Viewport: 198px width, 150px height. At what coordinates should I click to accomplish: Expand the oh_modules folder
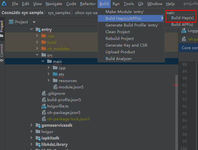pyautogui.click(x=37, y=49)
